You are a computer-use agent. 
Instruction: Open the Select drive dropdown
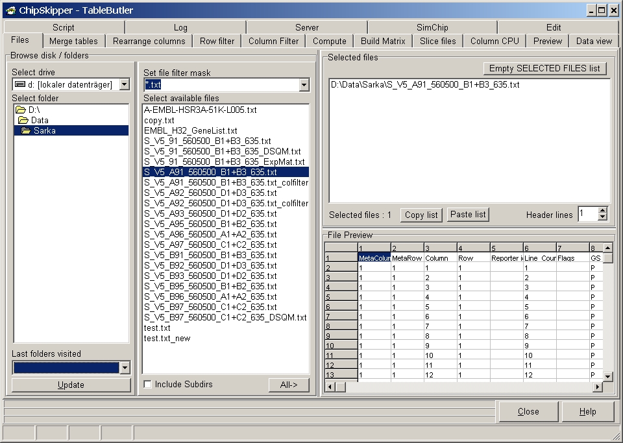pos(125,85)
